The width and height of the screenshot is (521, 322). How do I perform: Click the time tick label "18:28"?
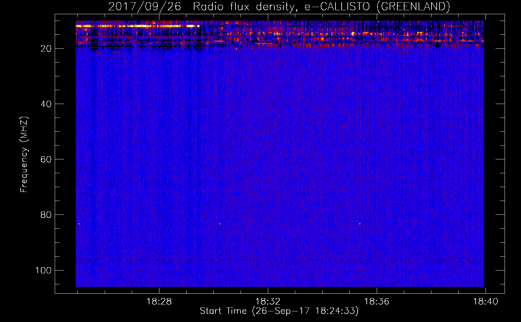click(159, 302)
